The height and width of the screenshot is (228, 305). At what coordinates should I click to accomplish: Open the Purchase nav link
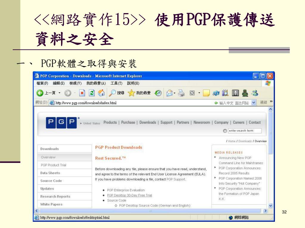coord(128,123)
